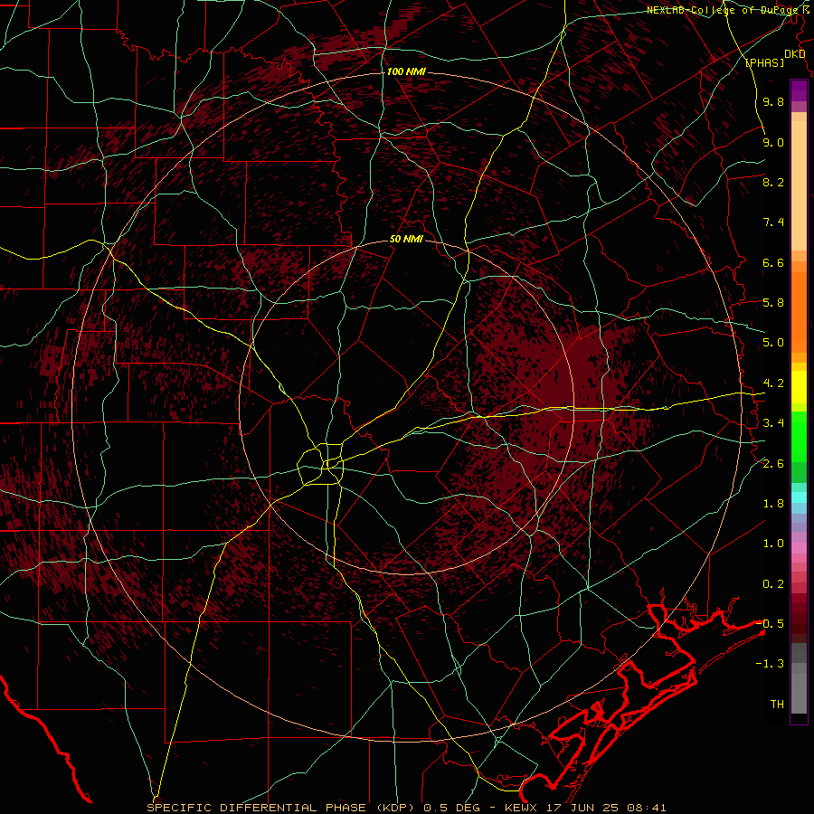Pick the orange segment of the color bar
814x814 pixels.
coord(799,312)
